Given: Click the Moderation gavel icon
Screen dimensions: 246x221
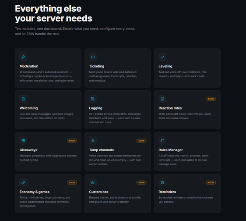Looking at the screenshot, I should (23, 57).
